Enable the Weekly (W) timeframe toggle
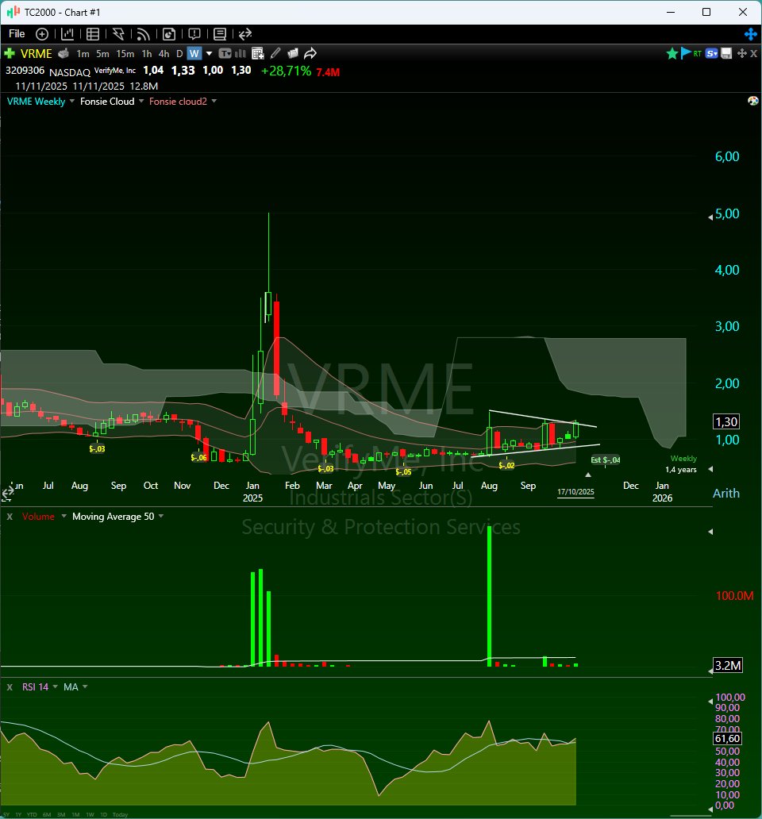This screenshot has height=819, width=762. [193, 52]
